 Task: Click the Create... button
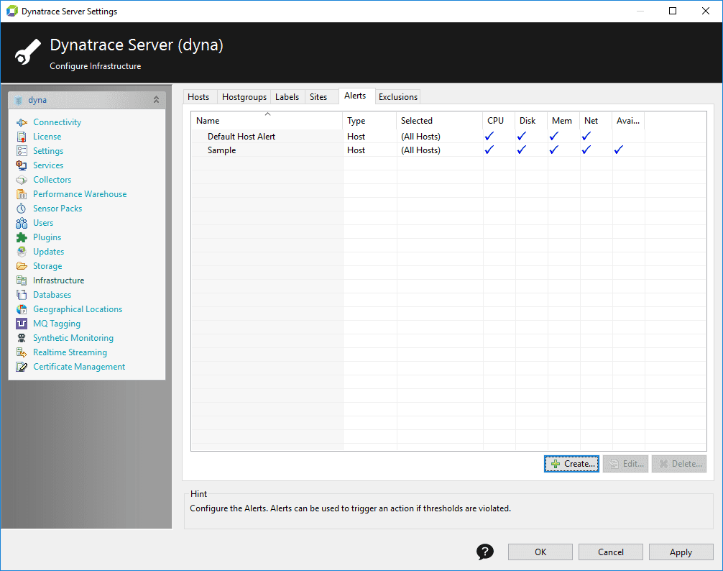point(572,464)
